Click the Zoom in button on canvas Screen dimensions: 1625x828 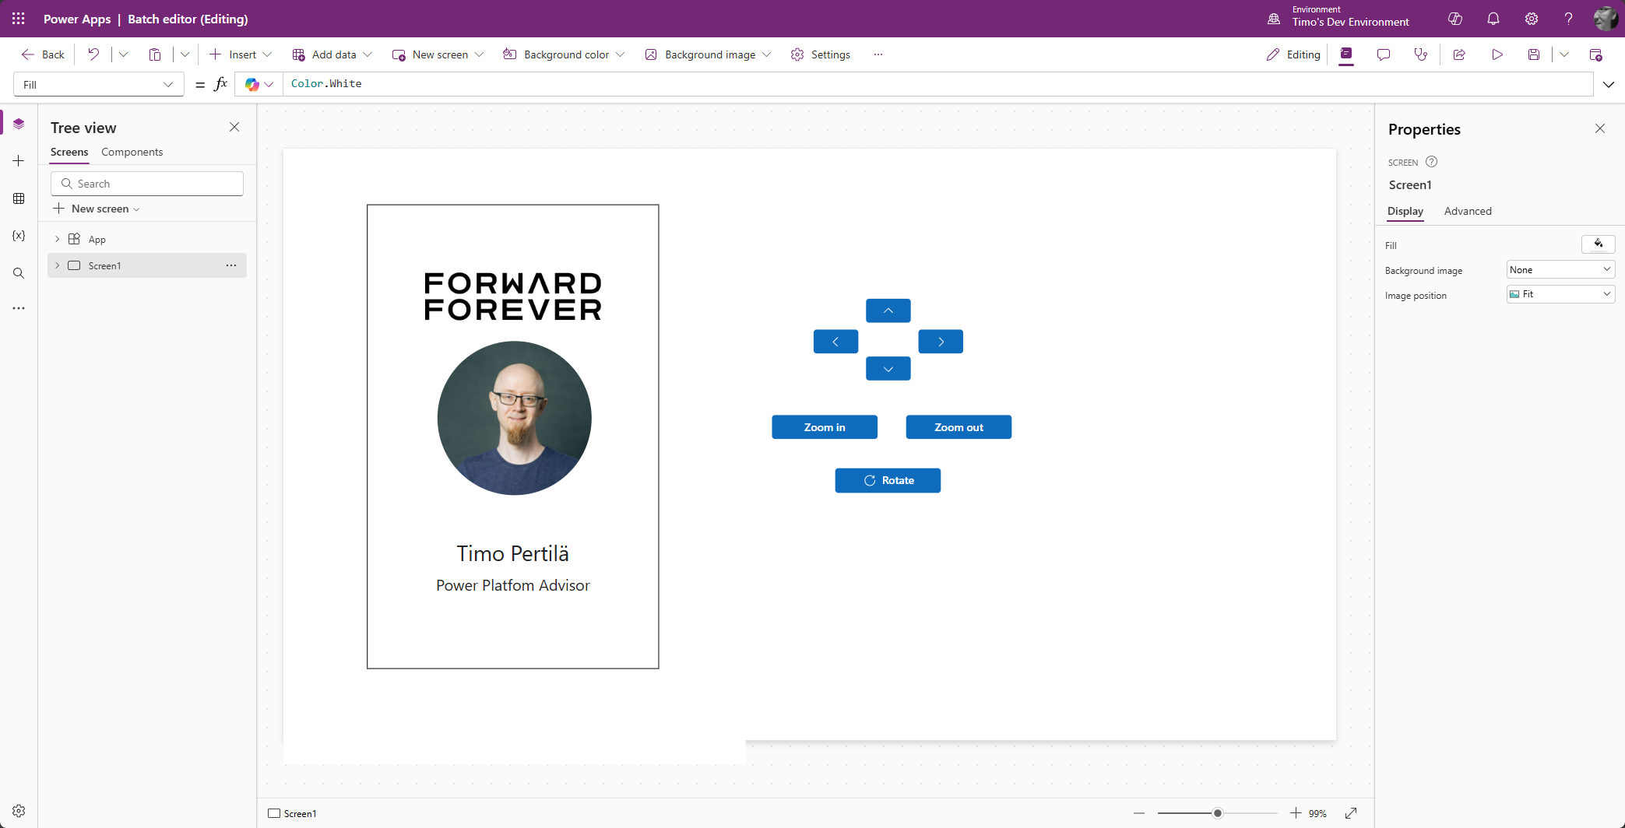pyautogui.click(x=824, y=427)
